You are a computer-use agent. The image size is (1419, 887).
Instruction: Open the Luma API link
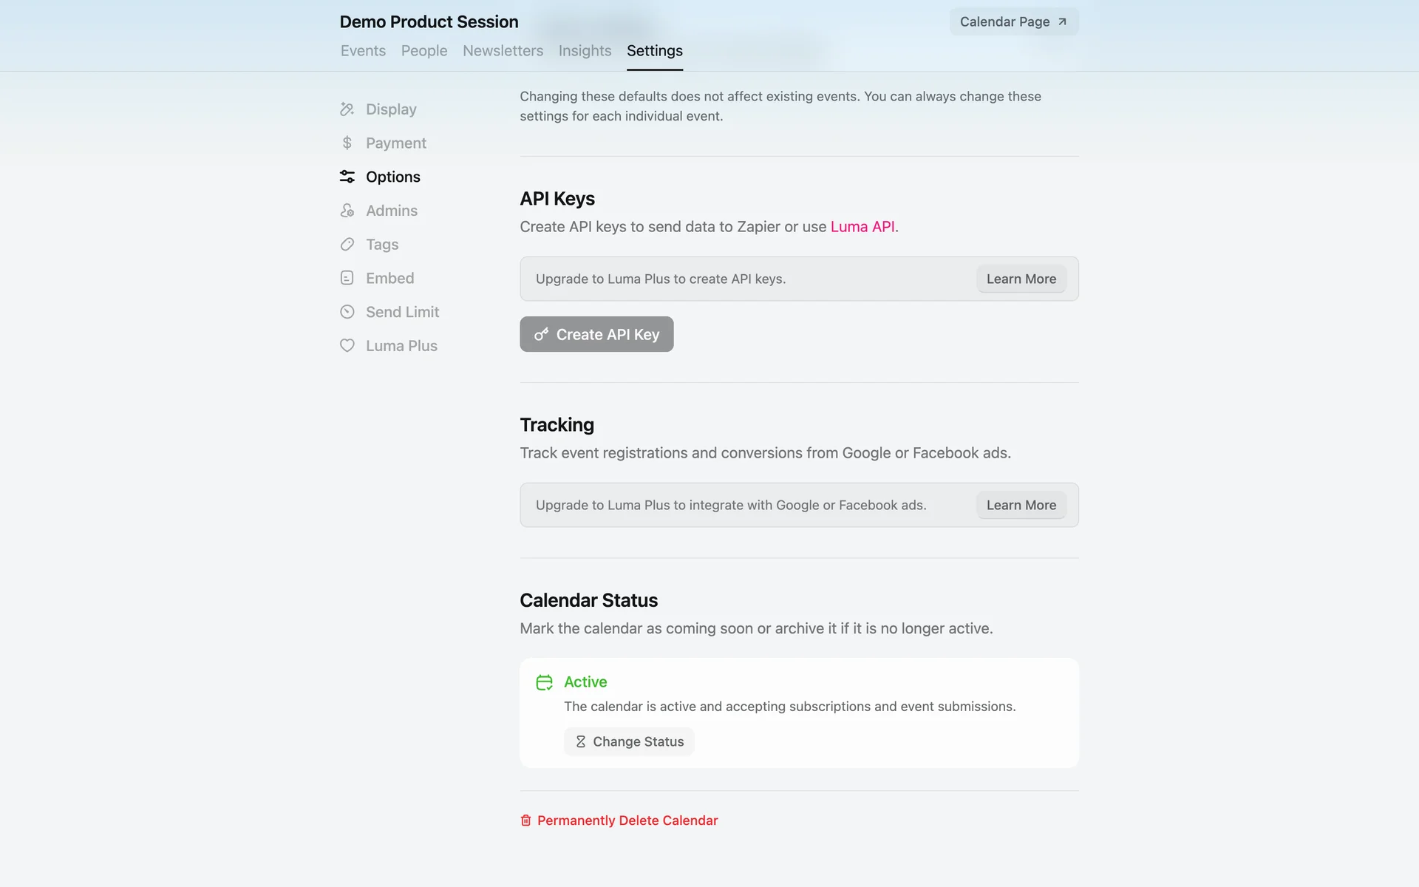click(862, 227)
